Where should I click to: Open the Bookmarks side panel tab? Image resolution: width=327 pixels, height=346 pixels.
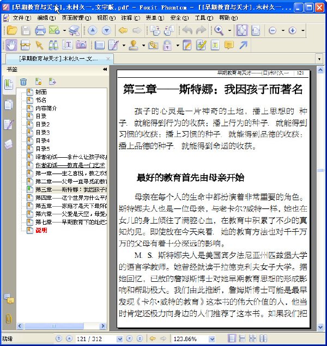point(9,85)
